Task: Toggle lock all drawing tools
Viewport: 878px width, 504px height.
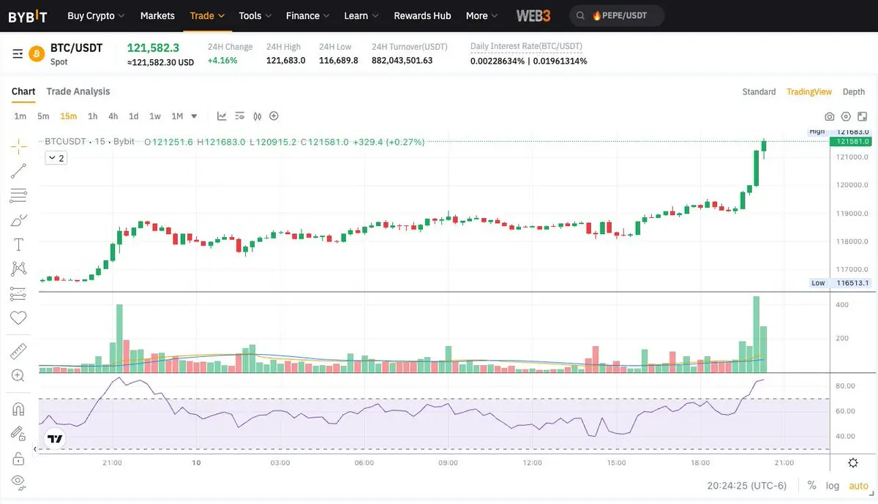Action: pyautogui.click(x=18, y=458)
